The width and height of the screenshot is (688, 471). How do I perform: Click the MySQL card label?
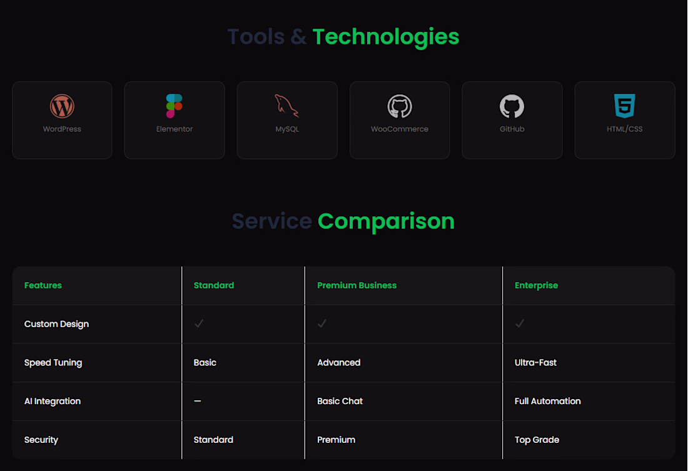pyautogui.click(x=287, y=129)
